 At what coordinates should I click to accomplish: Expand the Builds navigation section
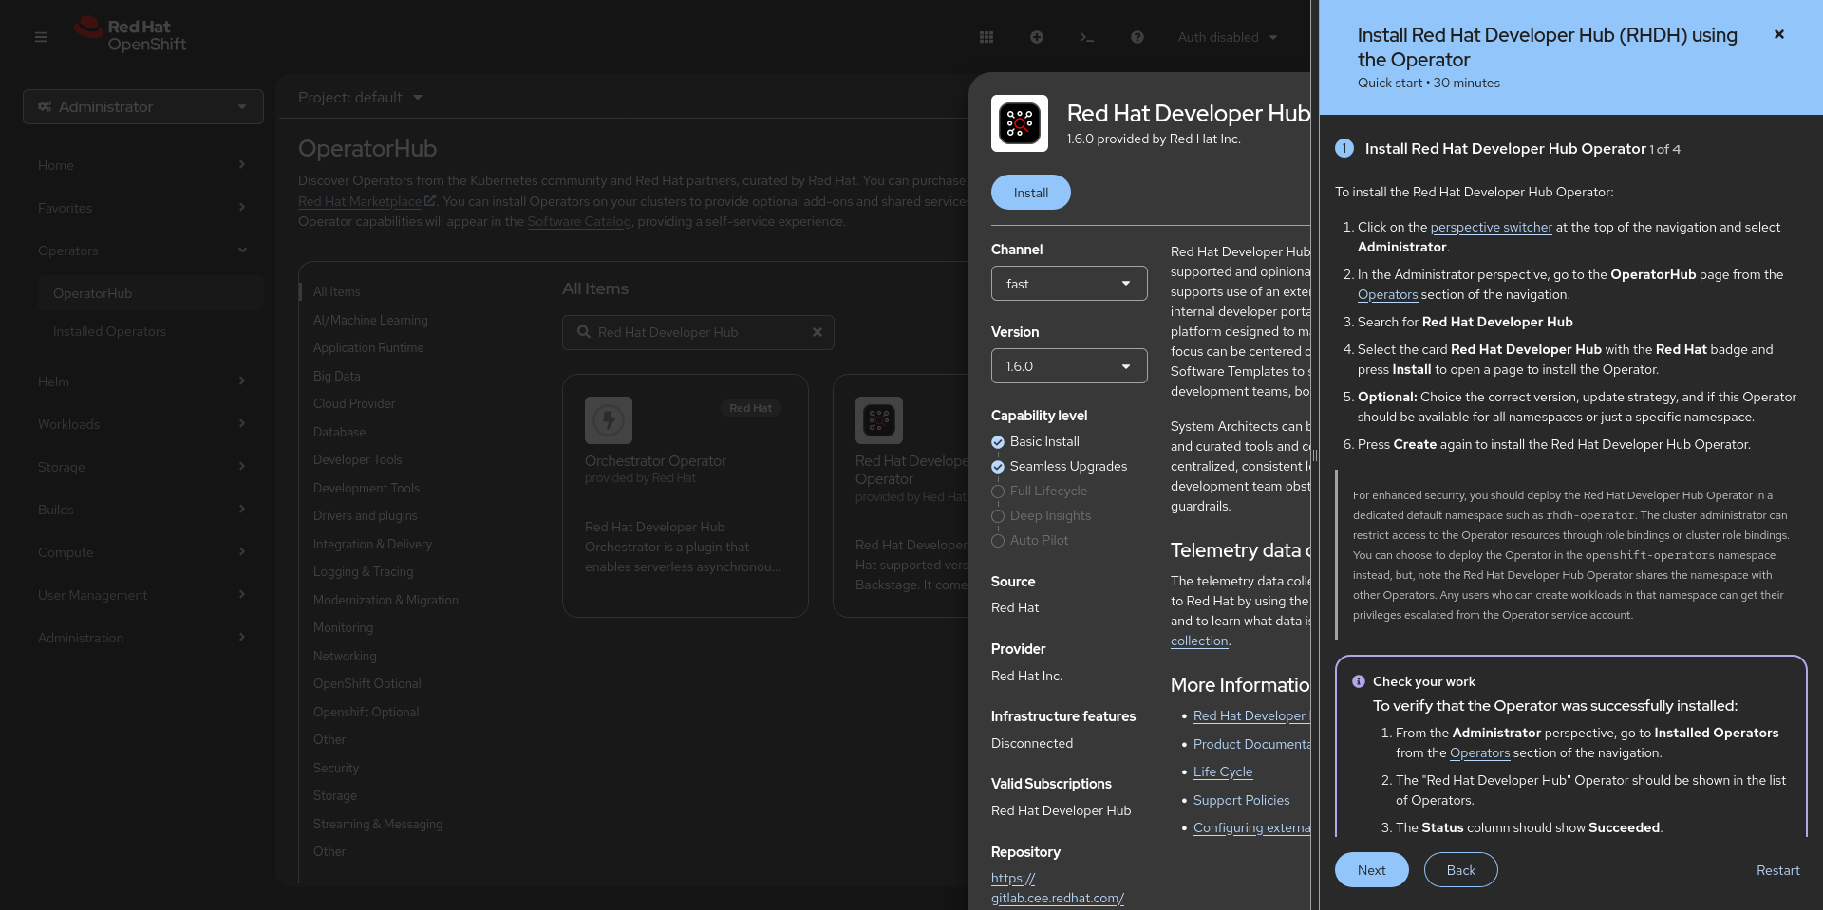click(142, 510)
